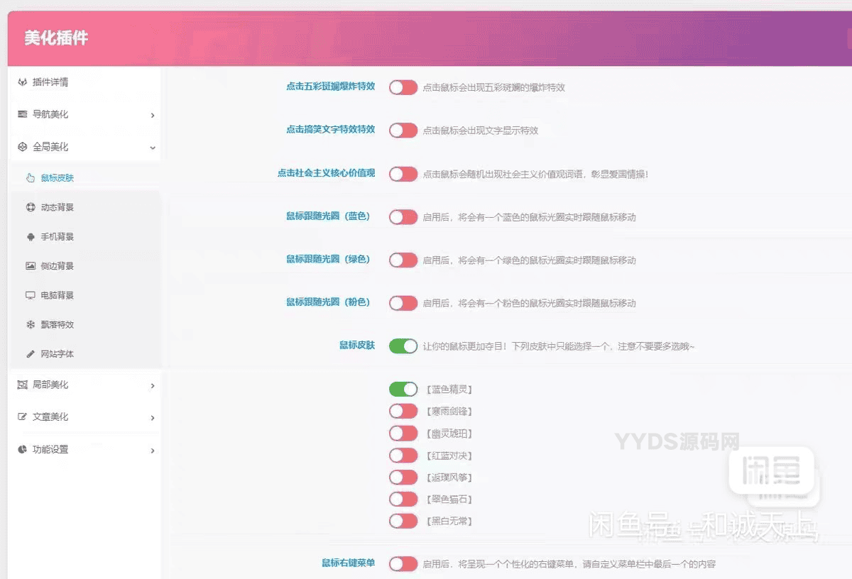Image resolution: width=852 pixels, height=579 pixels.
Task: Click the monitor icon beside 电脑背景
Action: click(x=30, y=295)
